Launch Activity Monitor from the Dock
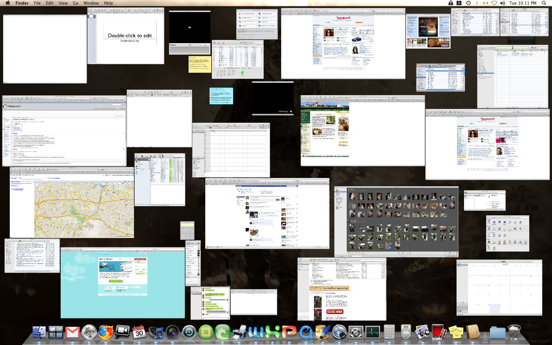This screenshot has height=345, width=552. [373, 332]
